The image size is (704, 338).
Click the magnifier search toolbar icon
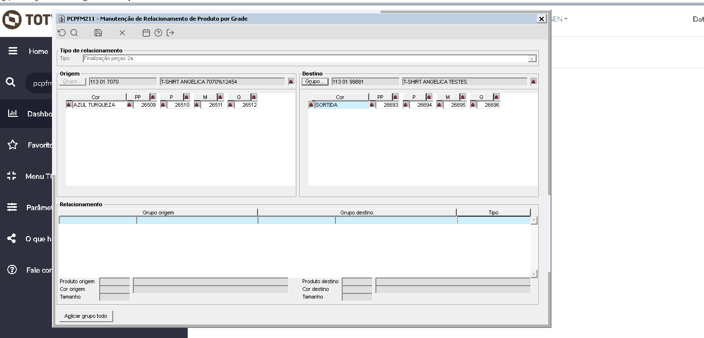74,33
